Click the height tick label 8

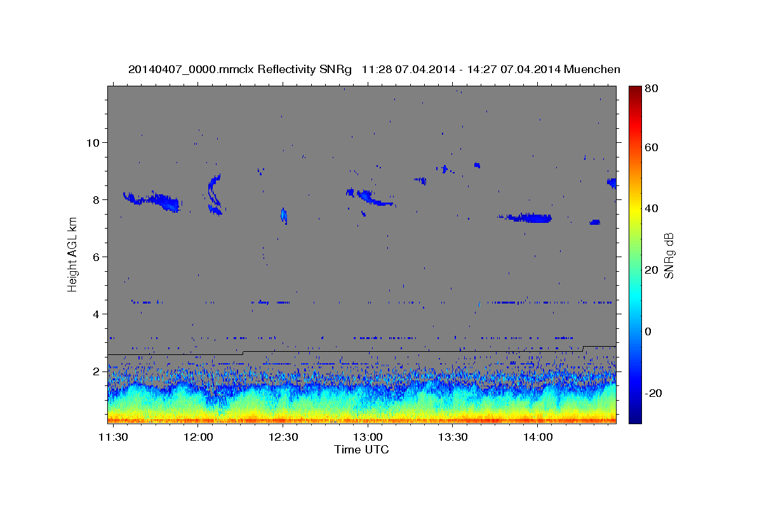[96, 199]
